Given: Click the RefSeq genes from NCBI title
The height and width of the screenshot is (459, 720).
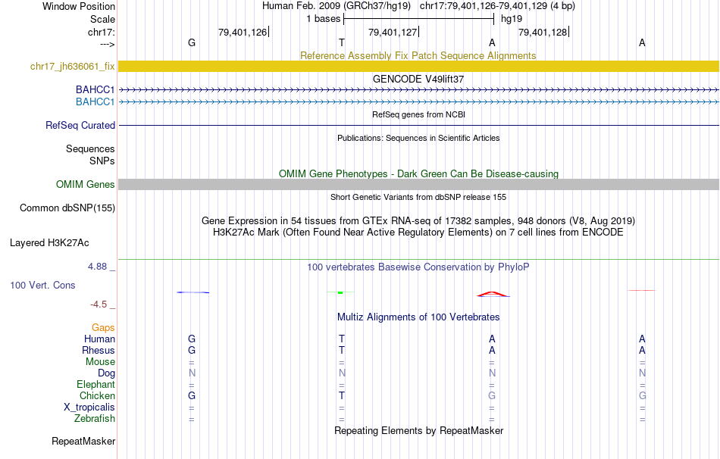Looking at the screenshot, I should tap(418, 114).
